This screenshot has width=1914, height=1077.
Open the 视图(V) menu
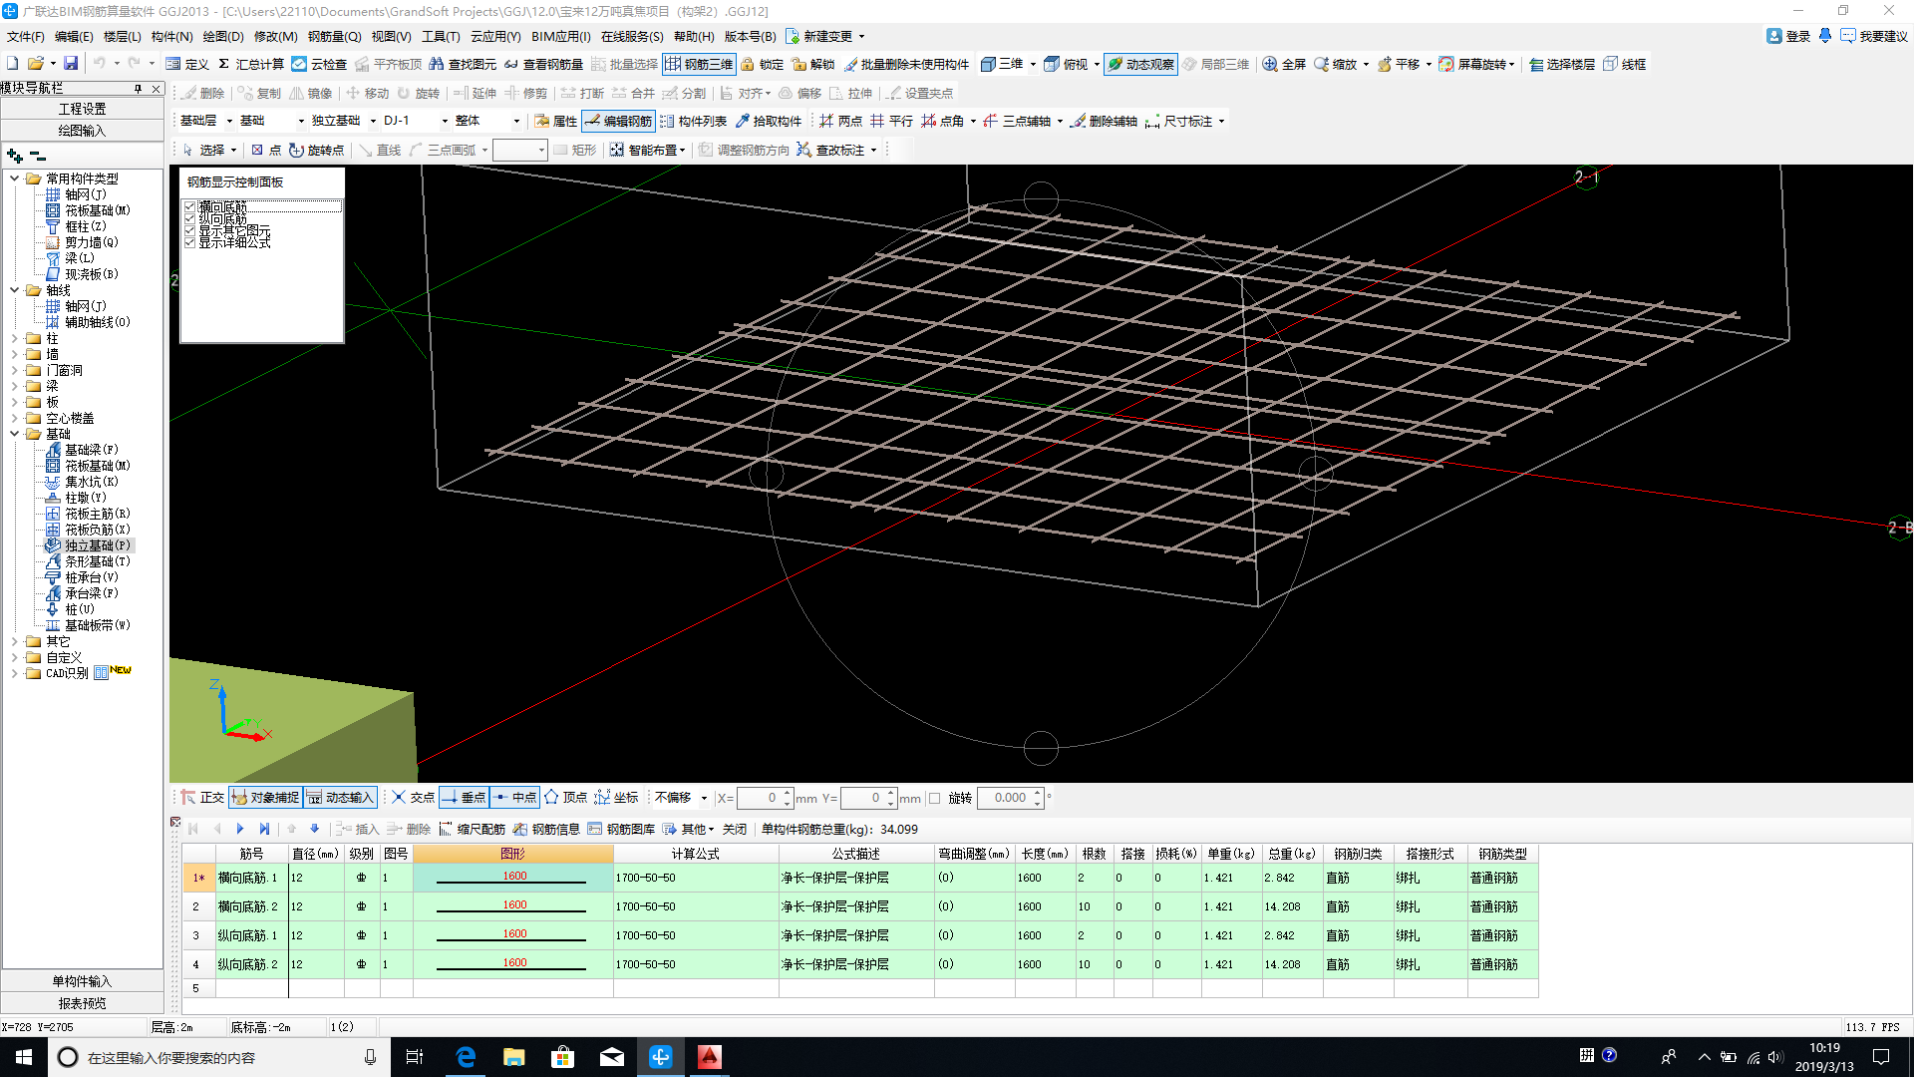click(x=391, y=36)
